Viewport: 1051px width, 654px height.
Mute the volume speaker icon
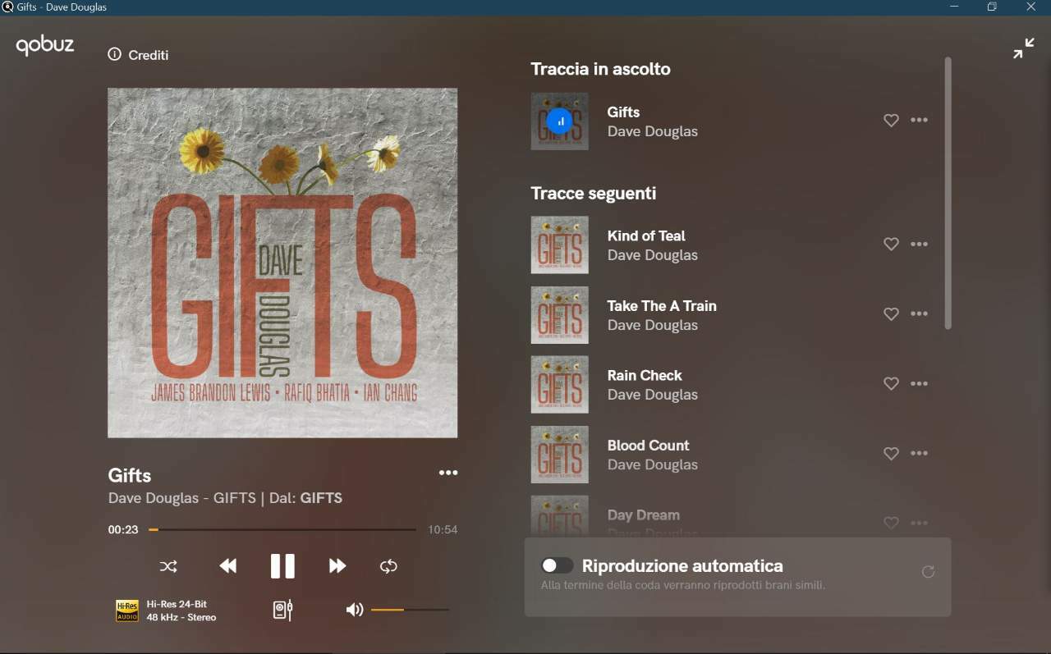pos(355,610)
